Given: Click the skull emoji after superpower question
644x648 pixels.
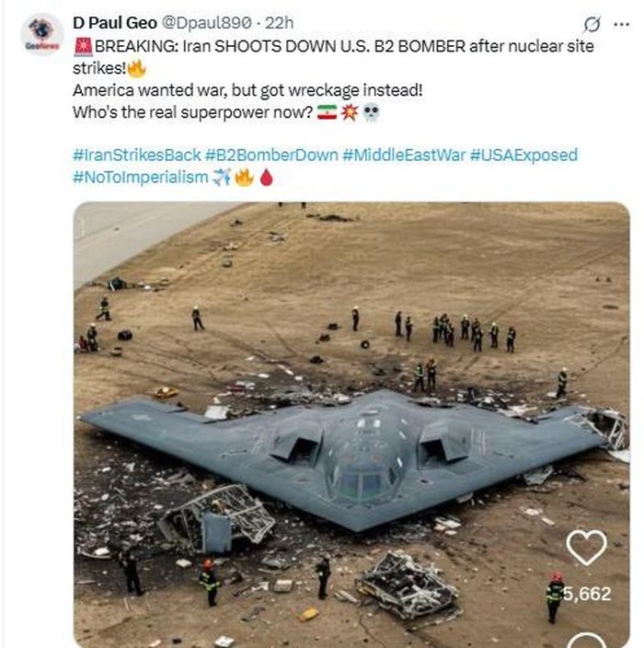Looking at the screenshot, I should pos(370,112).
